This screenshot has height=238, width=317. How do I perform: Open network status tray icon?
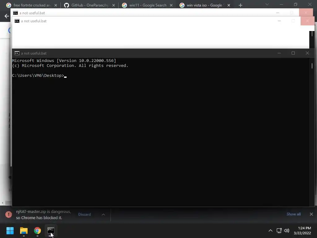pos(279,231)
